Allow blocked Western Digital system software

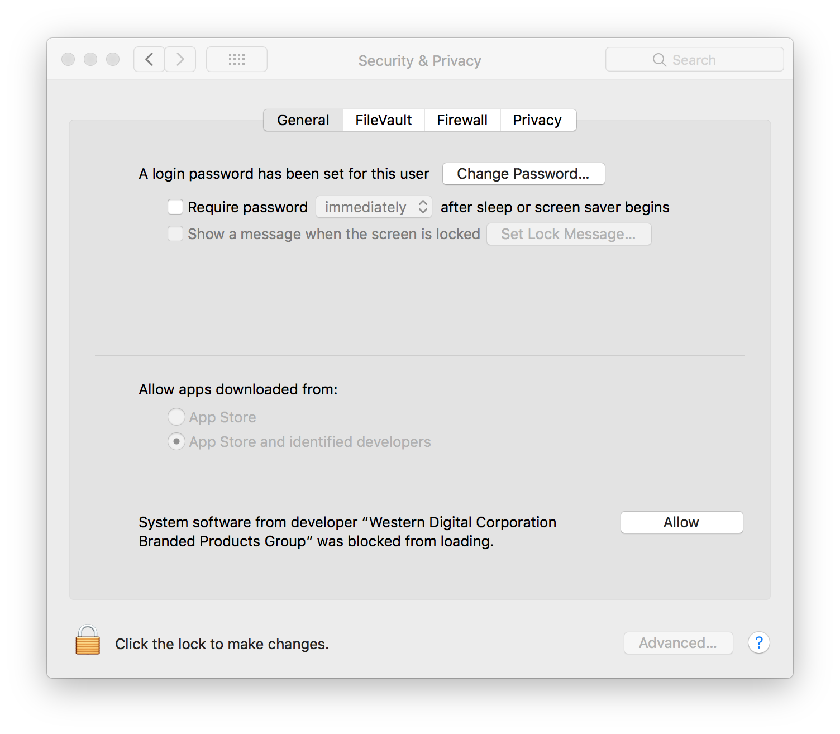[681, 522]
